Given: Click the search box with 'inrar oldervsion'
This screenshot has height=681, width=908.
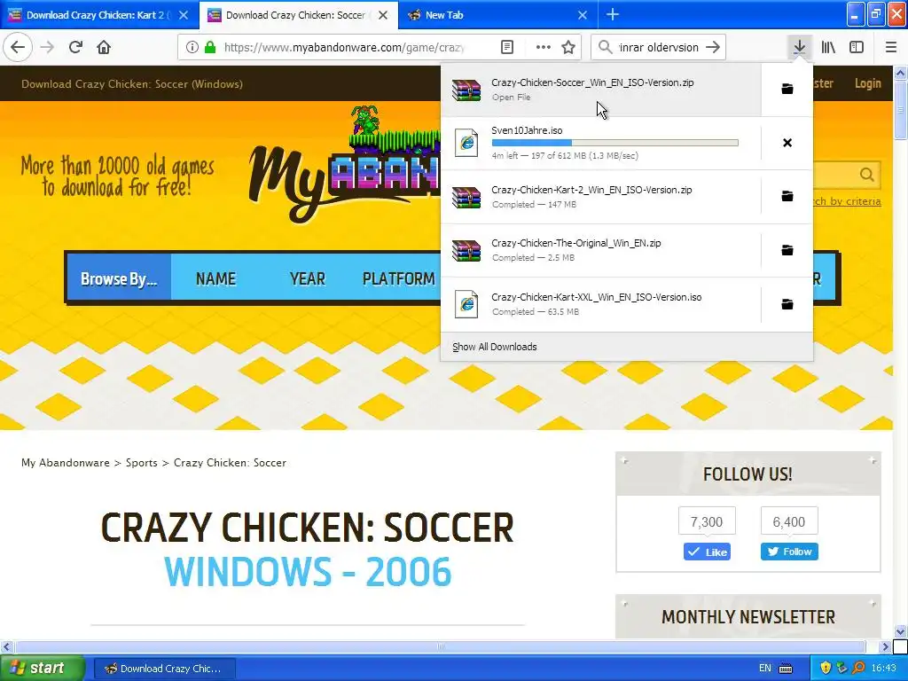Looking at the screenshot, I should 659,48.
